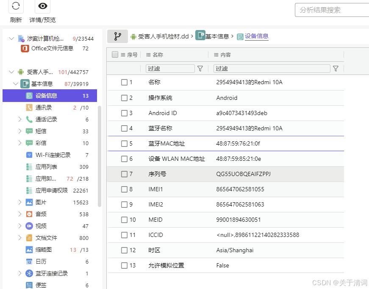The width and height of the screenshot is (369, 289).
Task: Check row 13 允许模拟位置 checkbox
Action: coord(124,265)
